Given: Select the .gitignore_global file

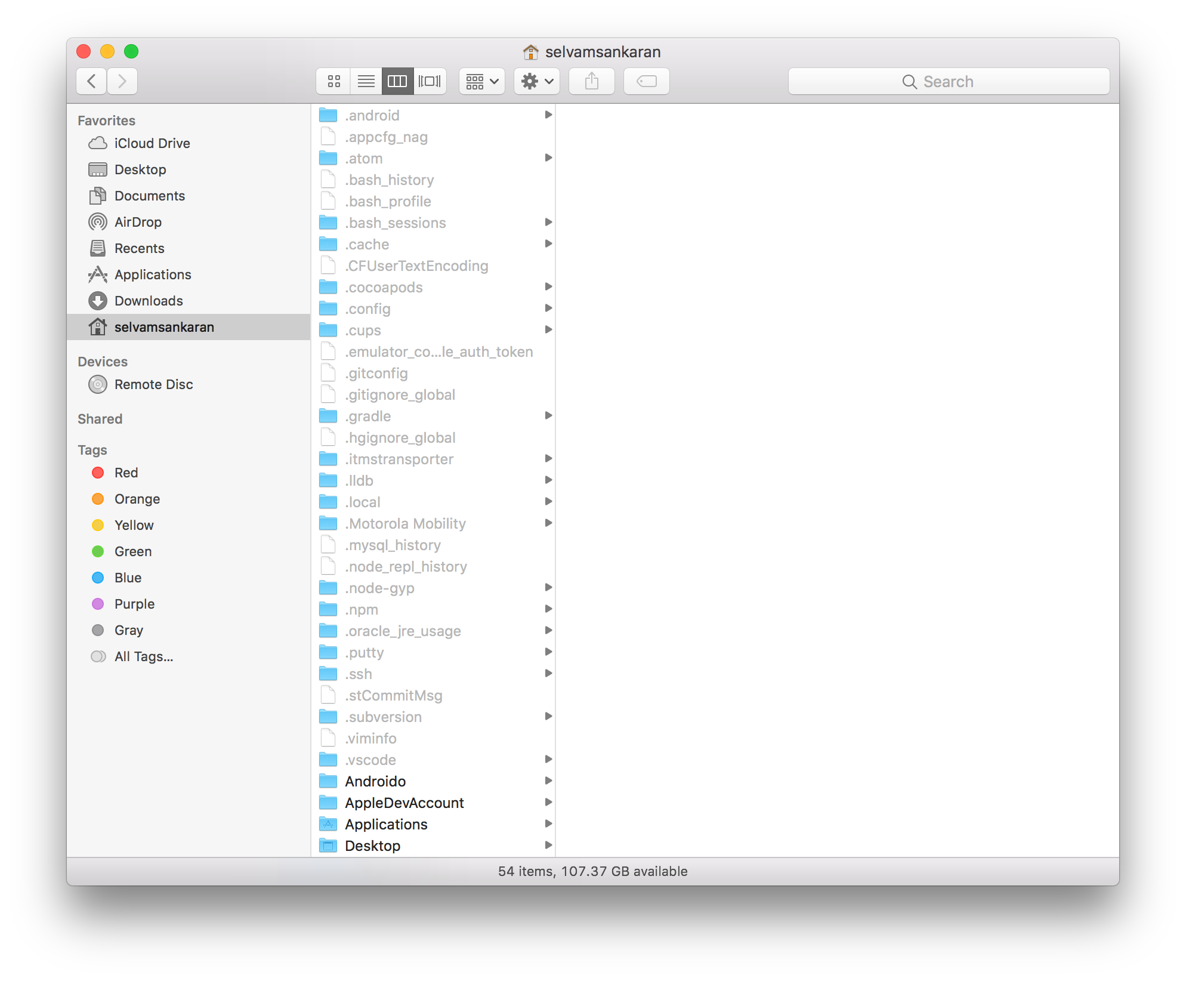Looking at the screenshot, I should 433,395.
